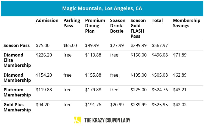Viewport: 204px width, 131px height.
Task: Click the Premium Dining Plan column header
Action: [x=95, y=26]
